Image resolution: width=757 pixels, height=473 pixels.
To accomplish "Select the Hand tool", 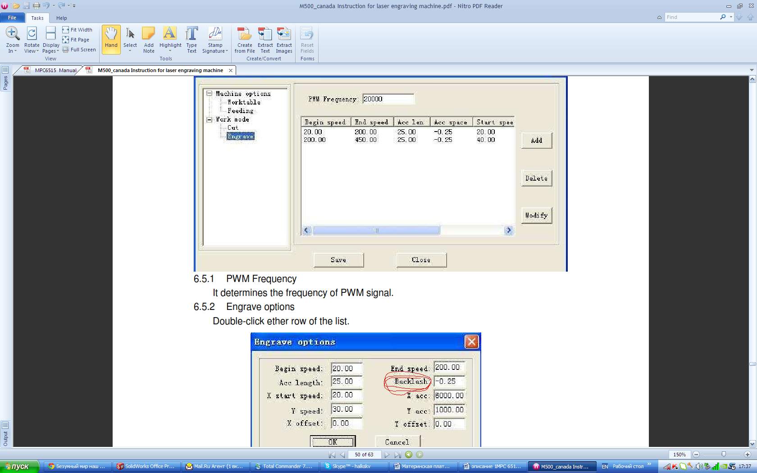I will point(111,39).
